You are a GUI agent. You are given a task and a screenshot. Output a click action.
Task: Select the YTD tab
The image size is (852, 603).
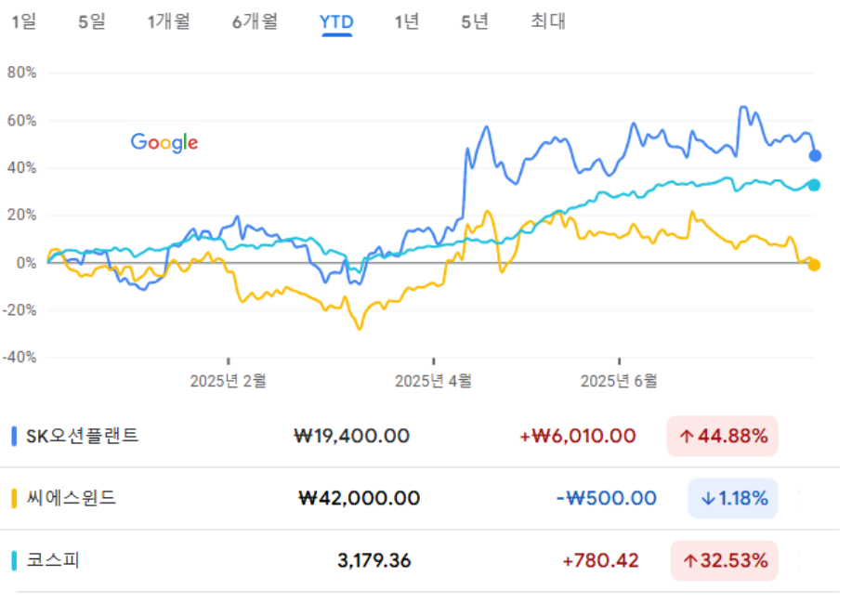click(x=336, y=22)
